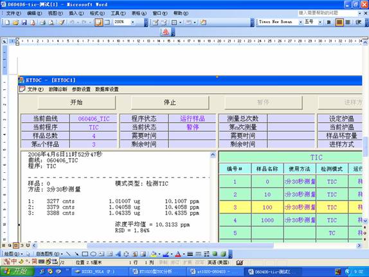Screen dimensions: 369x277
Task: Open the 插入 Insert menu
Action: click(x=76, y=13)
